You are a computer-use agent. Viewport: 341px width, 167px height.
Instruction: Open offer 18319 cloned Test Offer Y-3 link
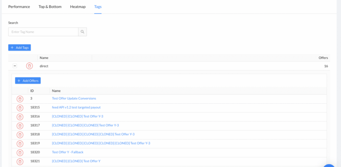pos(101,143)
